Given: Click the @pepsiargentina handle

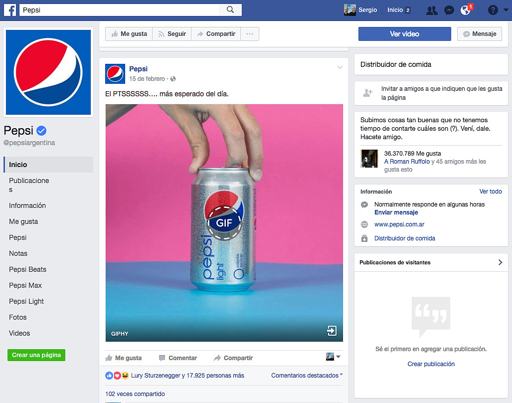Looking at the screenshot, I should click(x=29, y=143).
